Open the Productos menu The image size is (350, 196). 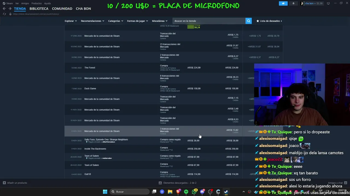(x=36, y=3)
